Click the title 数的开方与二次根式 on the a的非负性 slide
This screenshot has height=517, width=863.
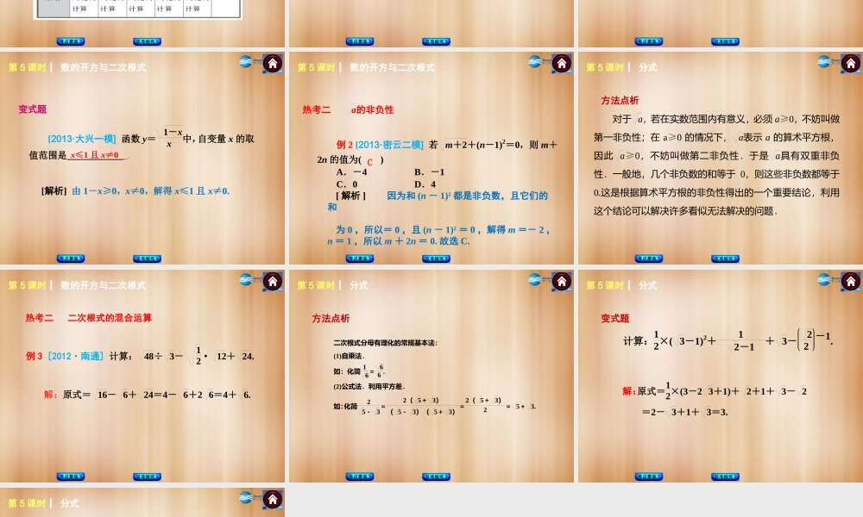pyautogui.click(x=393, y=67)
